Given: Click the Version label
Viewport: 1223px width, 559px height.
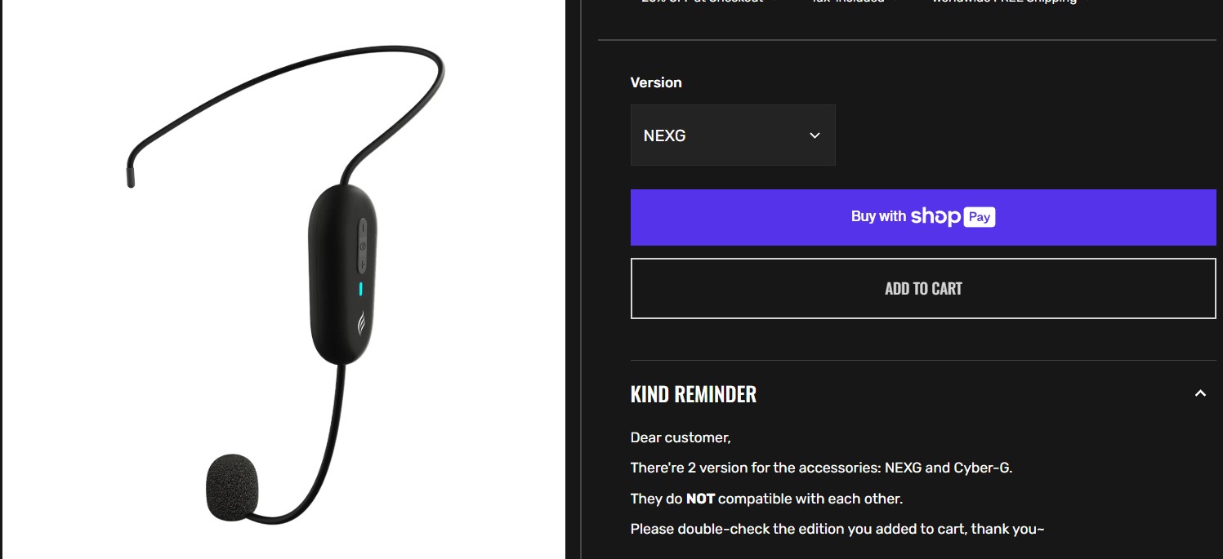Looking at the screenshot, I should point(656,82).
